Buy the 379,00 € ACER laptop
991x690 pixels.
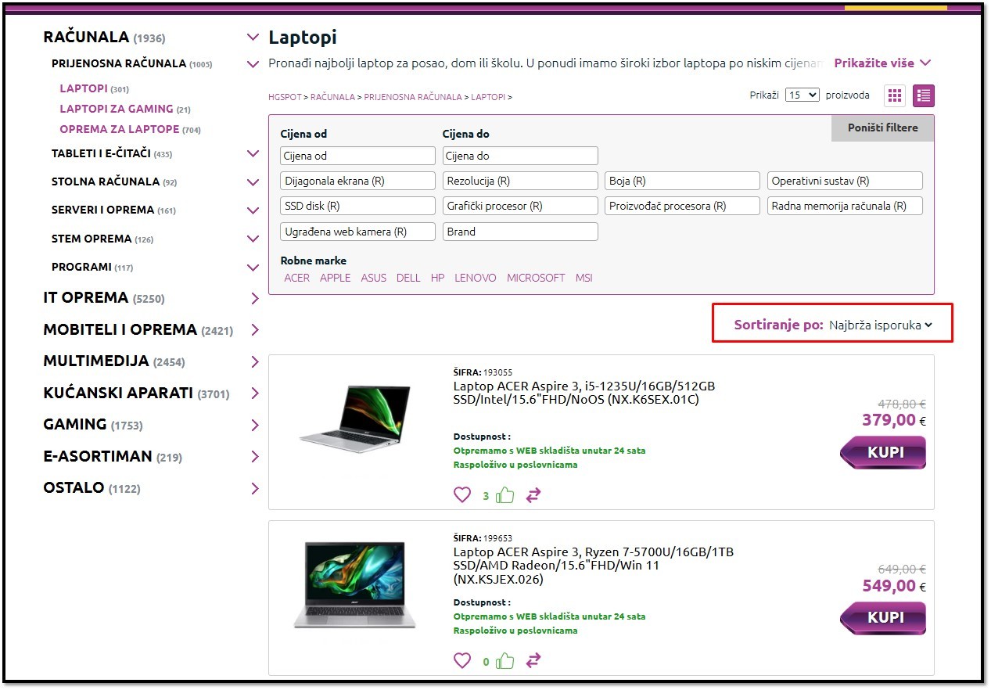click(x=885, y=452)
